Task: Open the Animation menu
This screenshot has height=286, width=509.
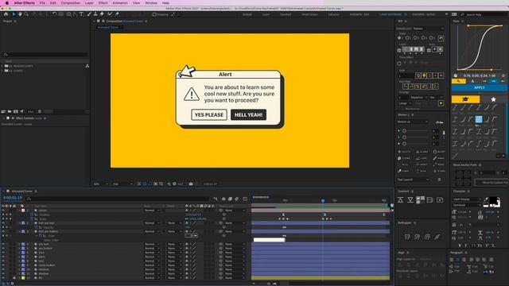Action: click(x=120, y=3)
